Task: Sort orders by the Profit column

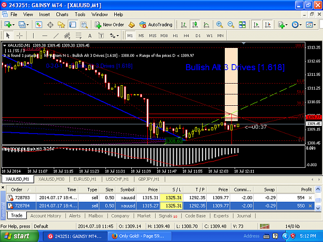Action: (296, 189)
